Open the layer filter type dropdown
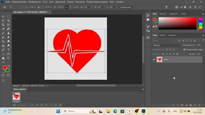The height and width of the screenshot is (115, 205). coord(162,41)
